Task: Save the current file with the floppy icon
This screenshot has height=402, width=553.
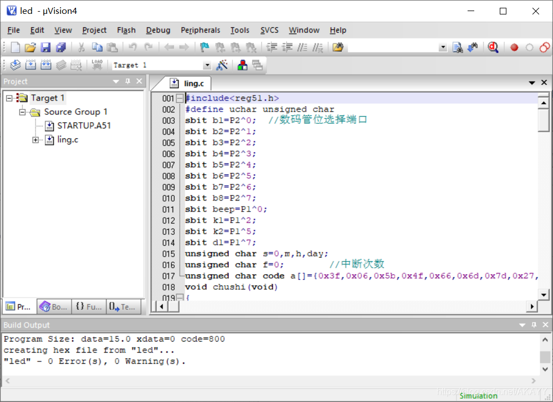Action: coord(46,47)
